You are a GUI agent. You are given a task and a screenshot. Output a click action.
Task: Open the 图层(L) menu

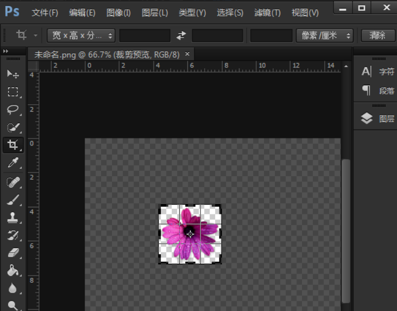(155, 12)
